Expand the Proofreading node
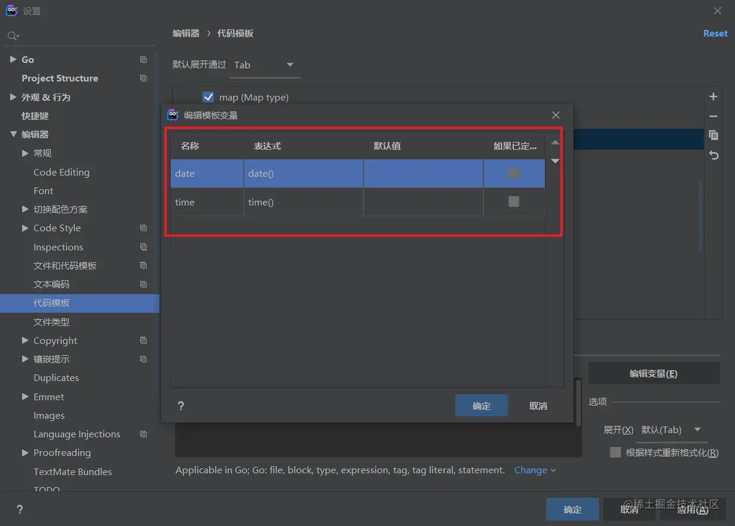This screenshot has width=735, height=526. (25, 452)
